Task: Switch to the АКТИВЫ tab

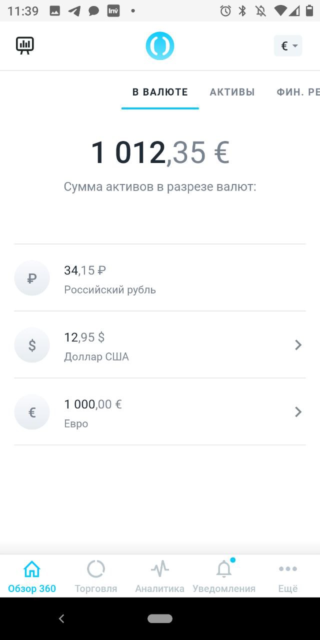Action: tap(232, 92)
